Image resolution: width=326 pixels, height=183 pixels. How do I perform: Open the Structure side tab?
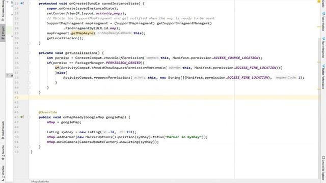point(3,174)
